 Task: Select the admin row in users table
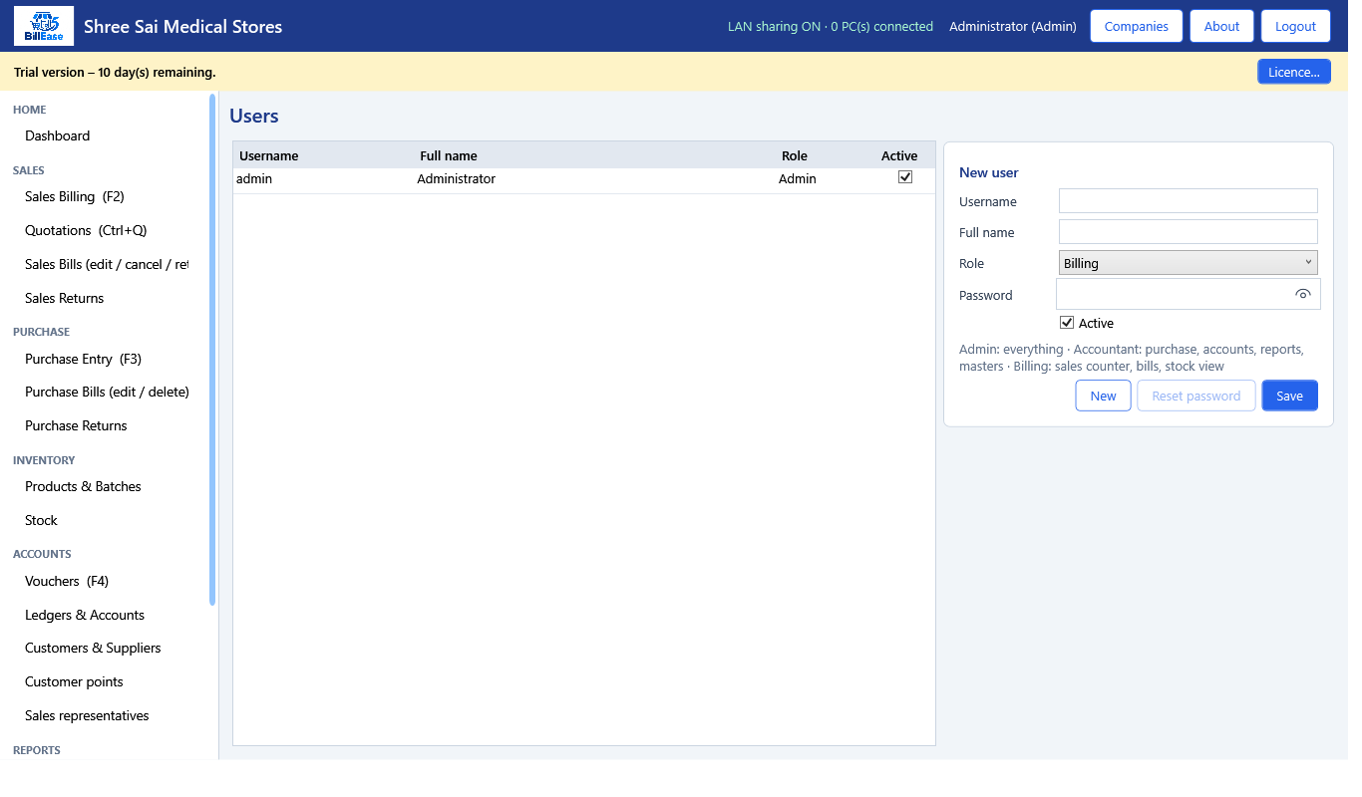point(584,179)
